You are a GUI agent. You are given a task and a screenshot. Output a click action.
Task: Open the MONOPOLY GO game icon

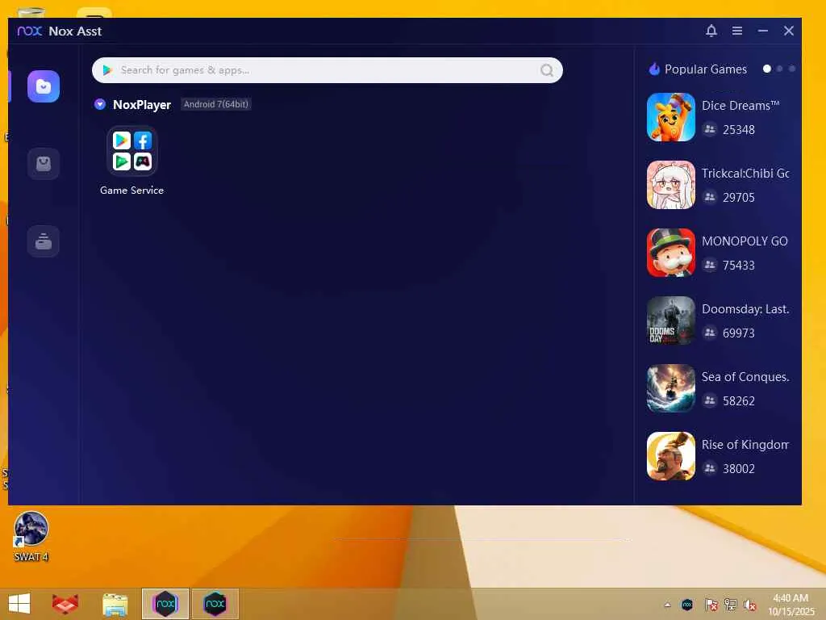click(670, 253)
